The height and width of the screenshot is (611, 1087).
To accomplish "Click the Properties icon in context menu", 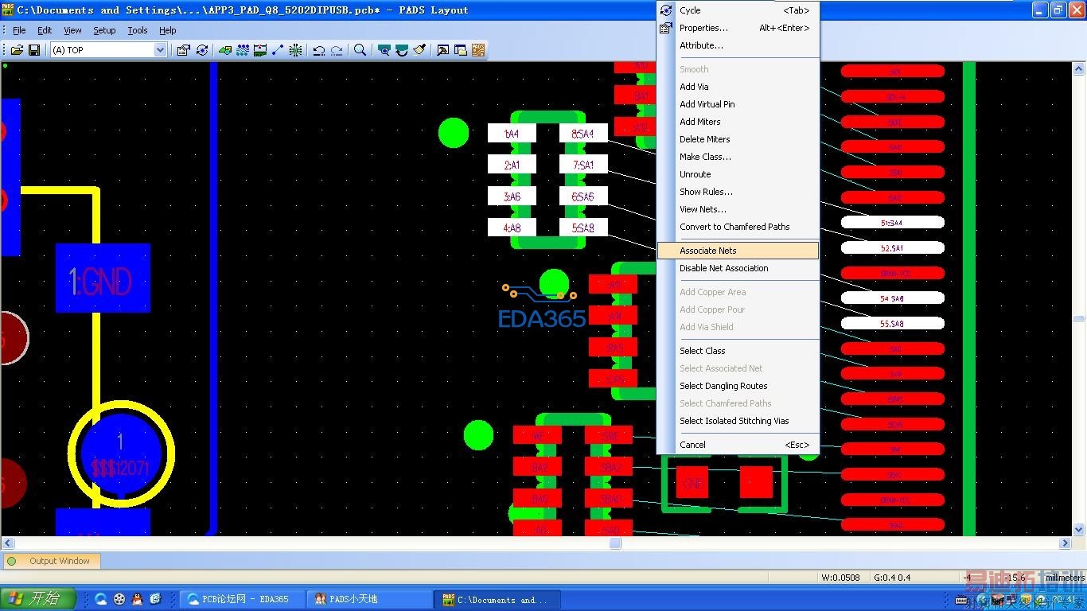I will click(x=667, y=28).
